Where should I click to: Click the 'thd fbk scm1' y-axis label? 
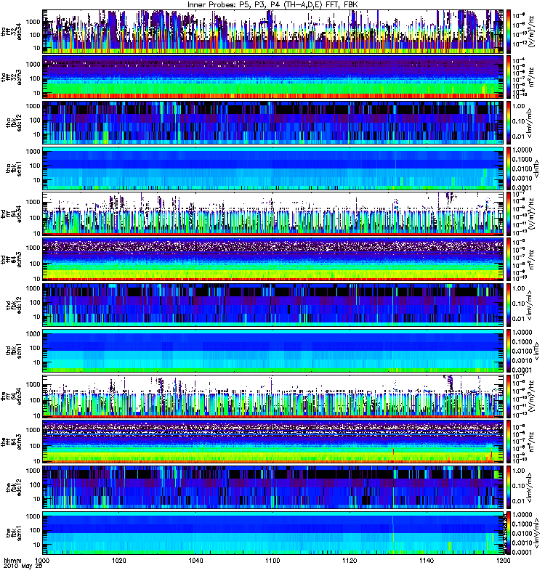click(13, 351)
